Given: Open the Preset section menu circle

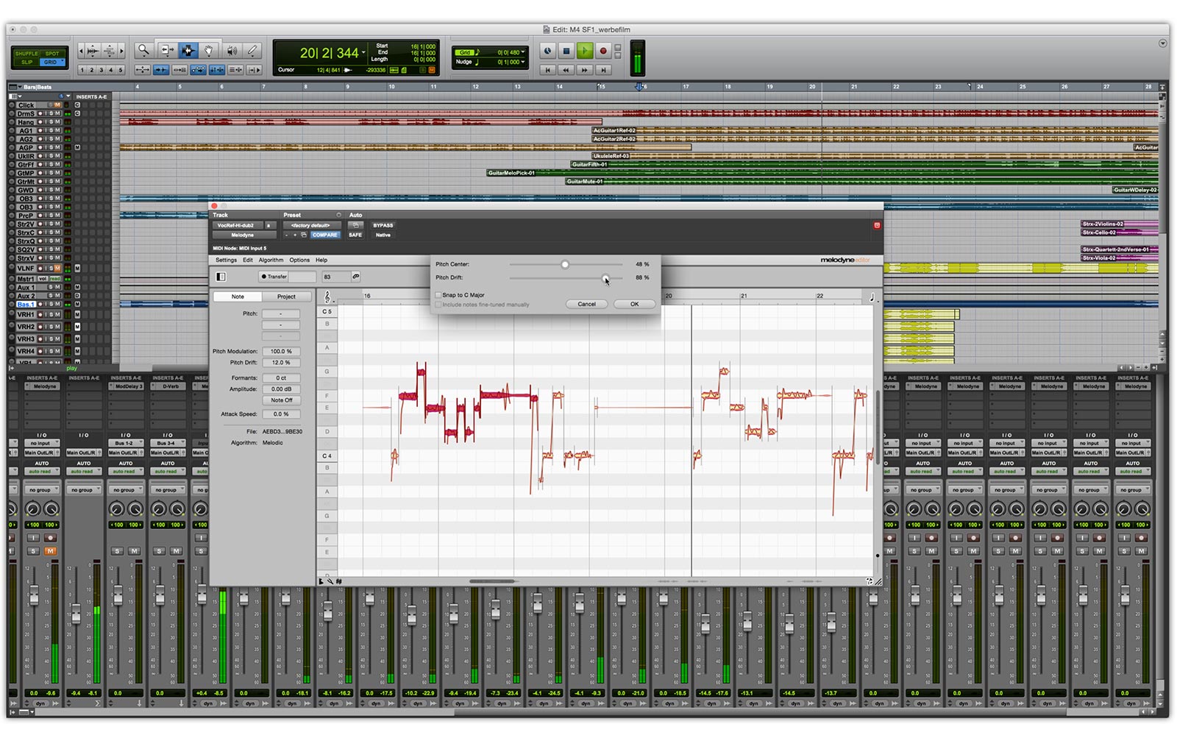Looking at the screenshot, I should click(338, 215).
